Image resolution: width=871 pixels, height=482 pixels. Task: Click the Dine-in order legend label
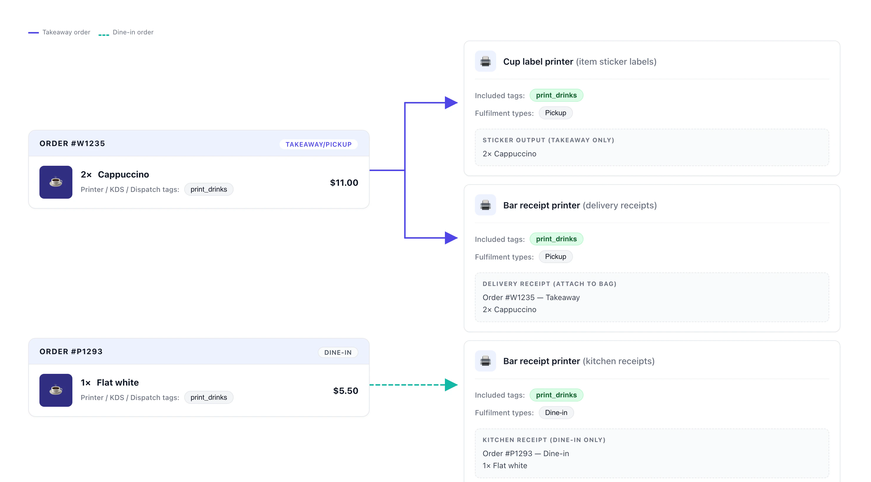[133, 32]
